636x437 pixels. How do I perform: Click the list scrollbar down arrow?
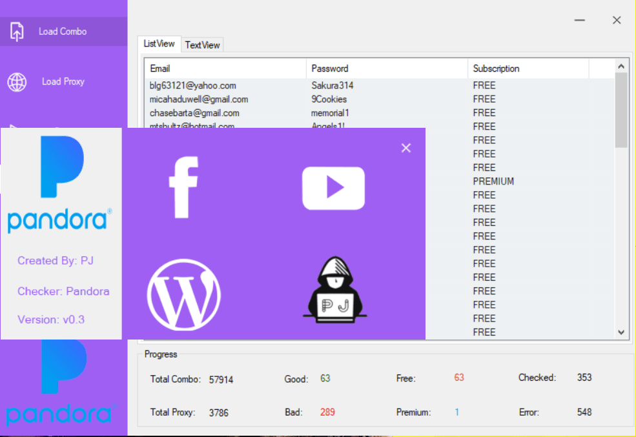621,332
